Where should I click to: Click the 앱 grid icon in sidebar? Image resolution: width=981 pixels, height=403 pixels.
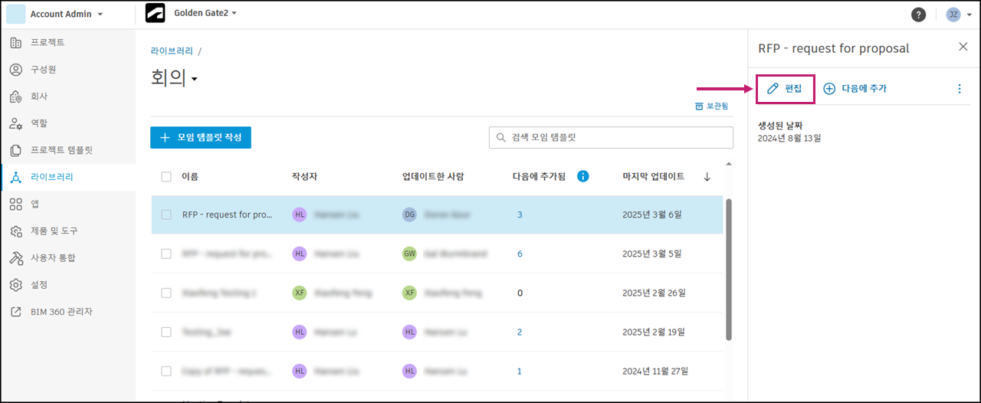(x=15, y=204)
